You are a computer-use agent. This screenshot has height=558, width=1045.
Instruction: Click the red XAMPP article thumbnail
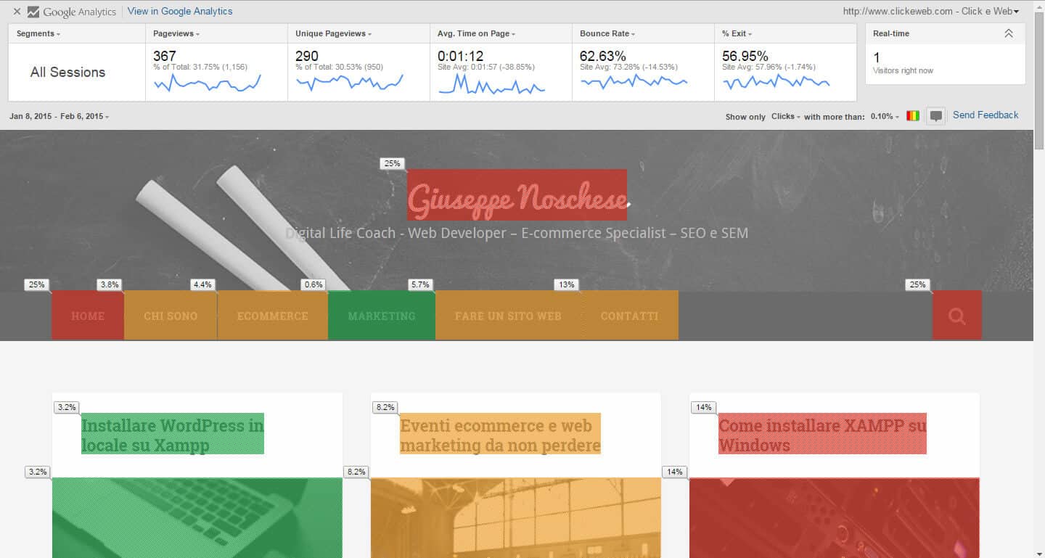click(835, 518)
